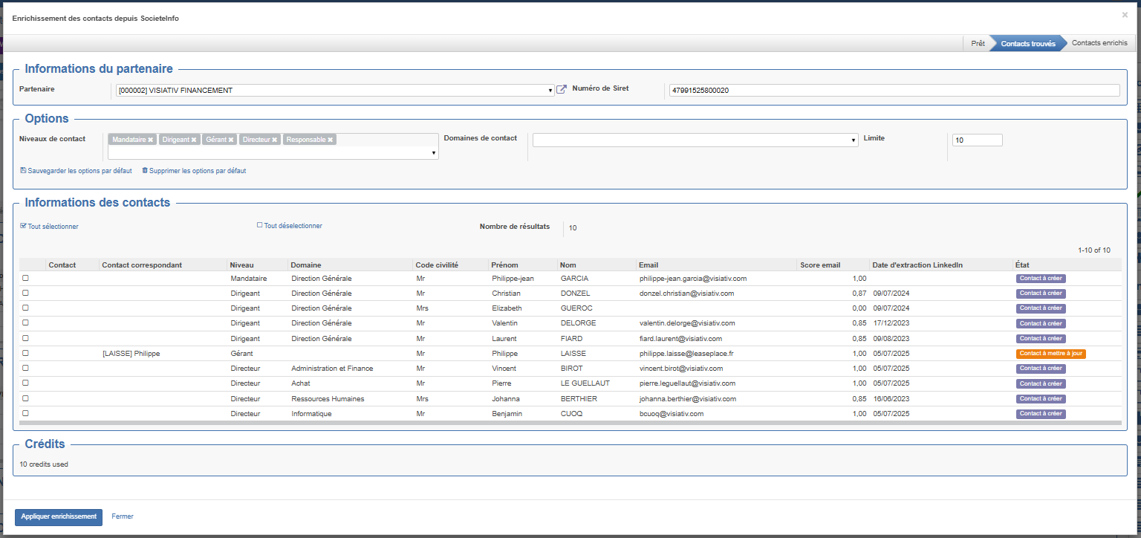Select the Valentin DELORGE row checkbox

[25, 323]
